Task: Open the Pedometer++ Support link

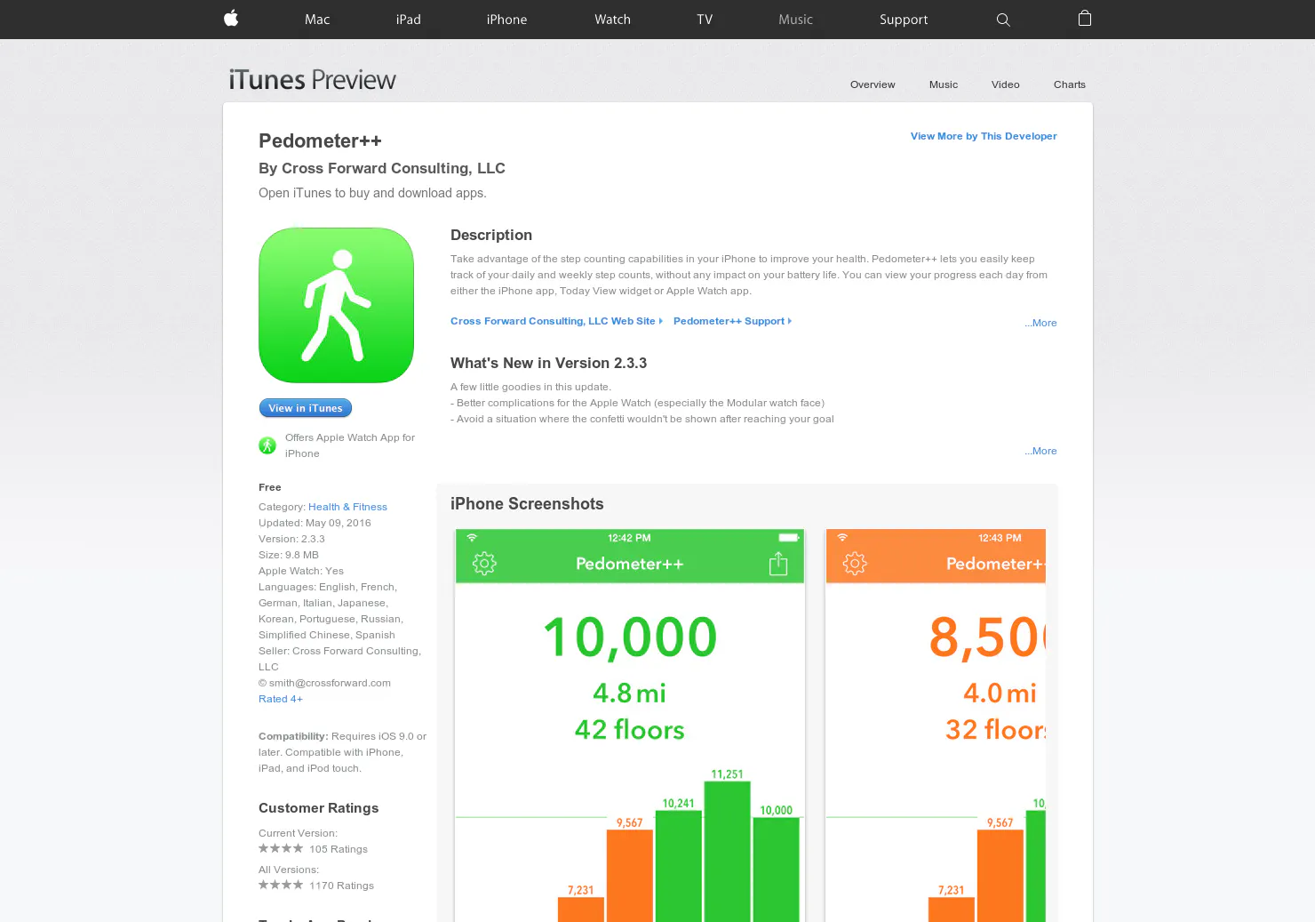Action: click(x=732, y=321)
